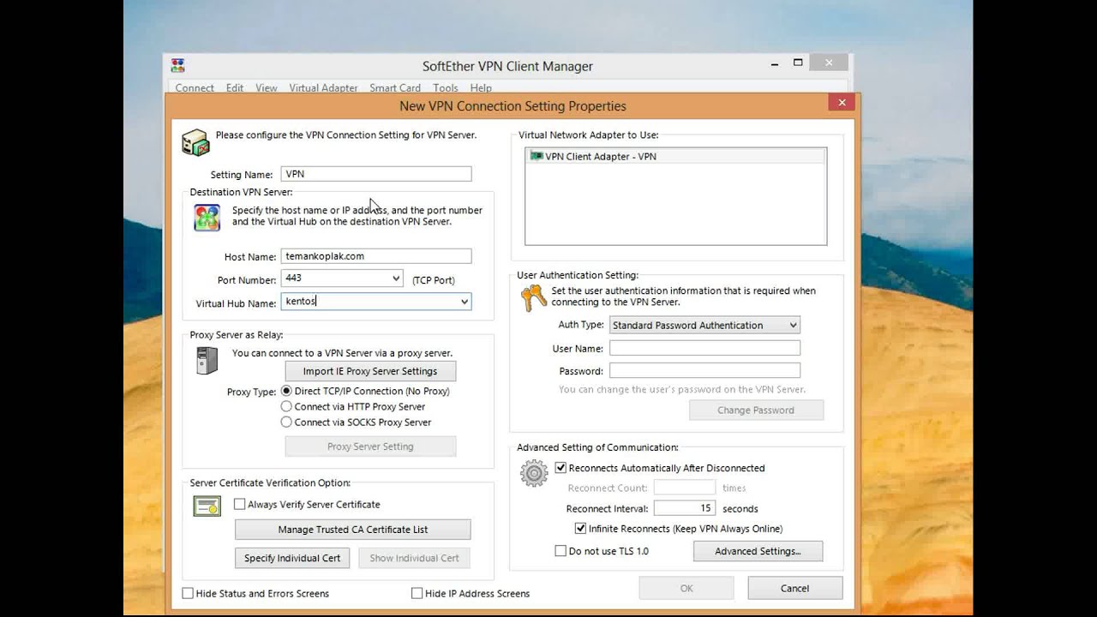
Task: Open the Edit menu
Action: pyautogui.click(x=235, y=87)
